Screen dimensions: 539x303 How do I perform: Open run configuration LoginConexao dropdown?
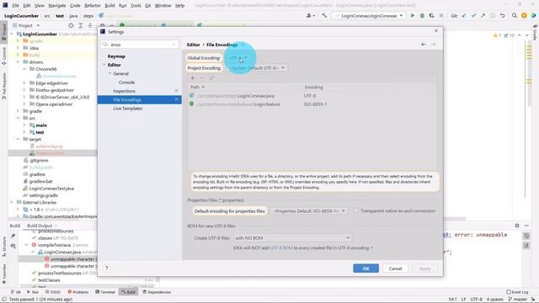[368, 16]
